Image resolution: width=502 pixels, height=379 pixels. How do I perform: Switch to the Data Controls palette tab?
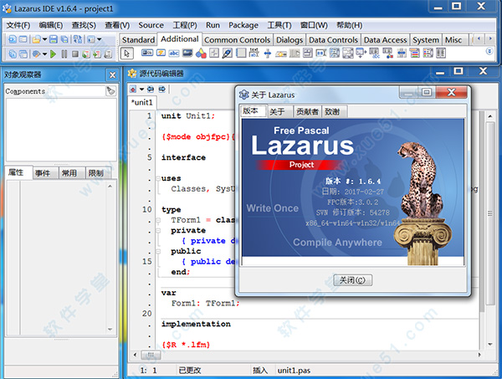[x=333, y=39]
